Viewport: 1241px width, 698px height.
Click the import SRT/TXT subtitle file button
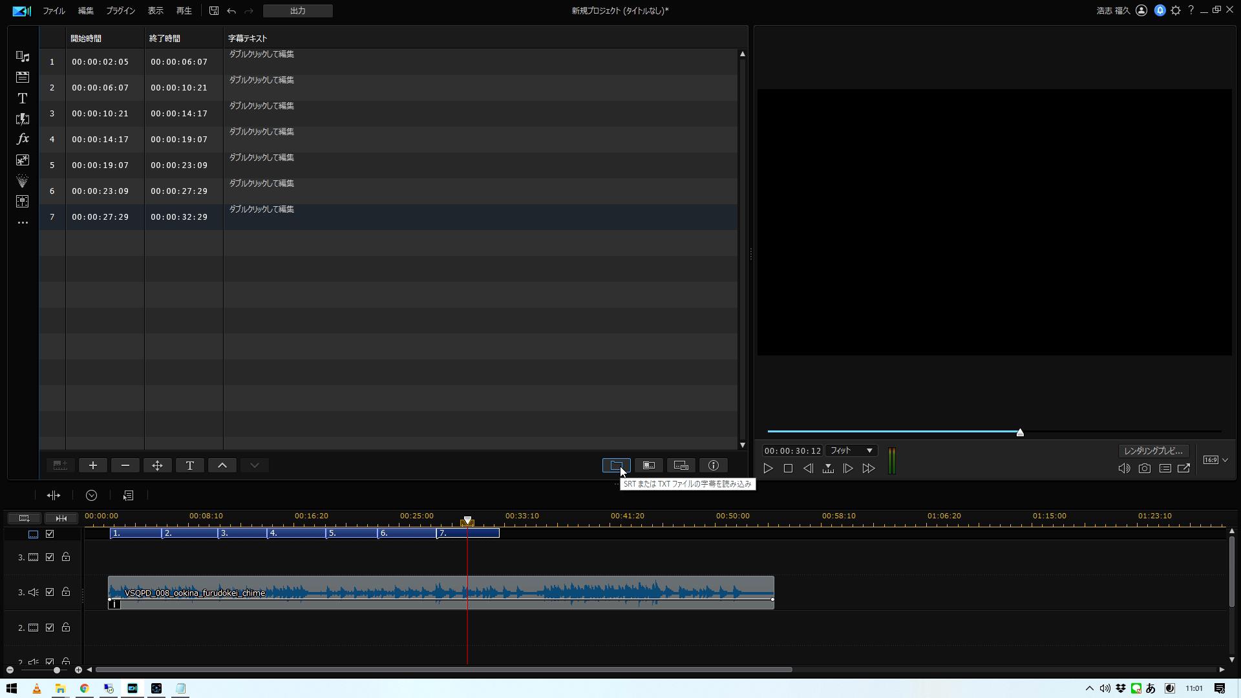616,465
